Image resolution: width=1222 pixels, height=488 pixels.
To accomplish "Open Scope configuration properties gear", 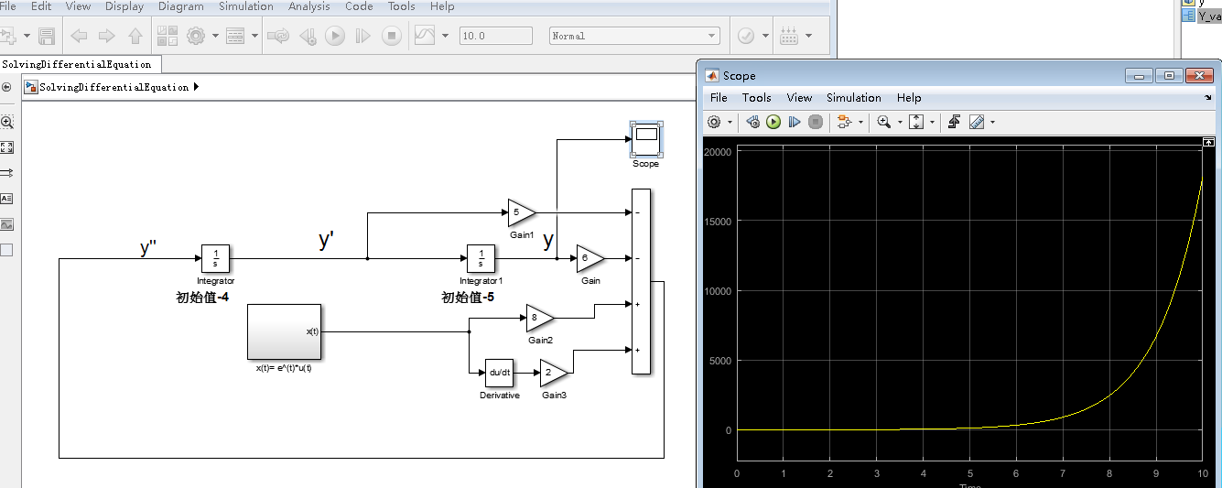I will pyautogui.click(x=715, y=122).
